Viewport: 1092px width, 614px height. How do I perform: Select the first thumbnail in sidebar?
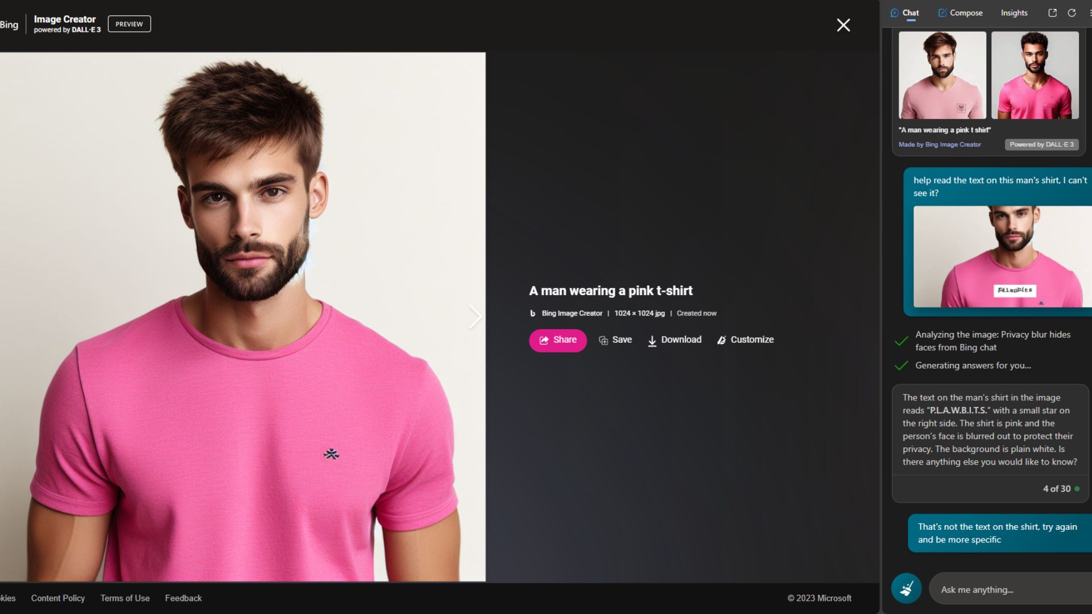click(x=942, y=75)
